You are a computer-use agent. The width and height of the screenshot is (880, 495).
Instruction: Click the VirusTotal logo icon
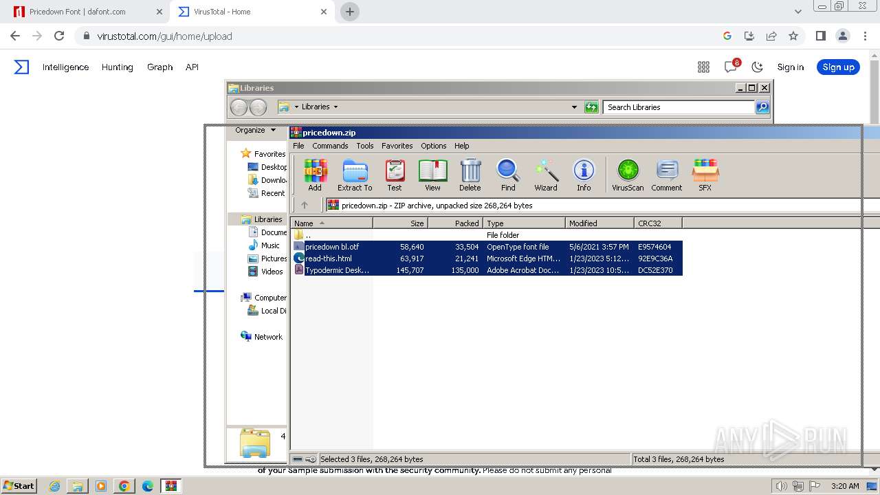[x=22, y=67]
